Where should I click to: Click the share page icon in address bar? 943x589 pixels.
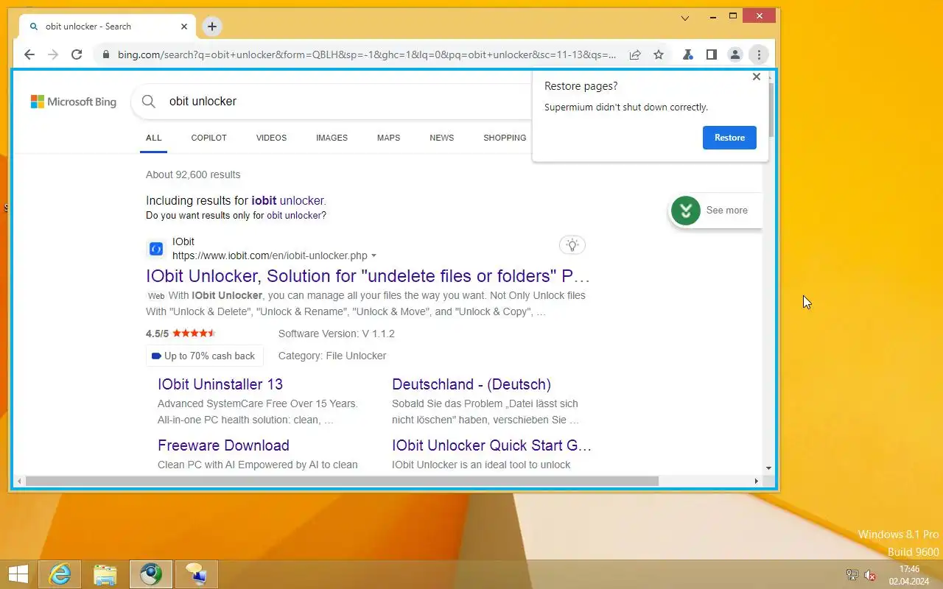tap(634, 54)
